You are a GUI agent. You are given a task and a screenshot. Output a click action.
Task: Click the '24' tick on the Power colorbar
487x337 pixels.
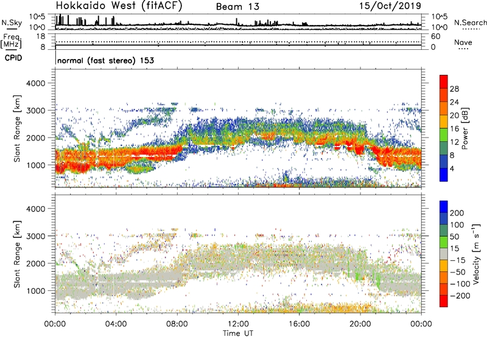click(454, 102)
